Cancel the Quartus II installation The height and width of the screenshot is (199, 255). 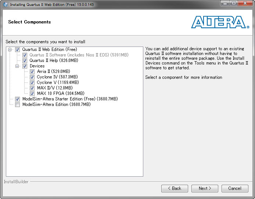pyautogui.click(x=235, y=188)
